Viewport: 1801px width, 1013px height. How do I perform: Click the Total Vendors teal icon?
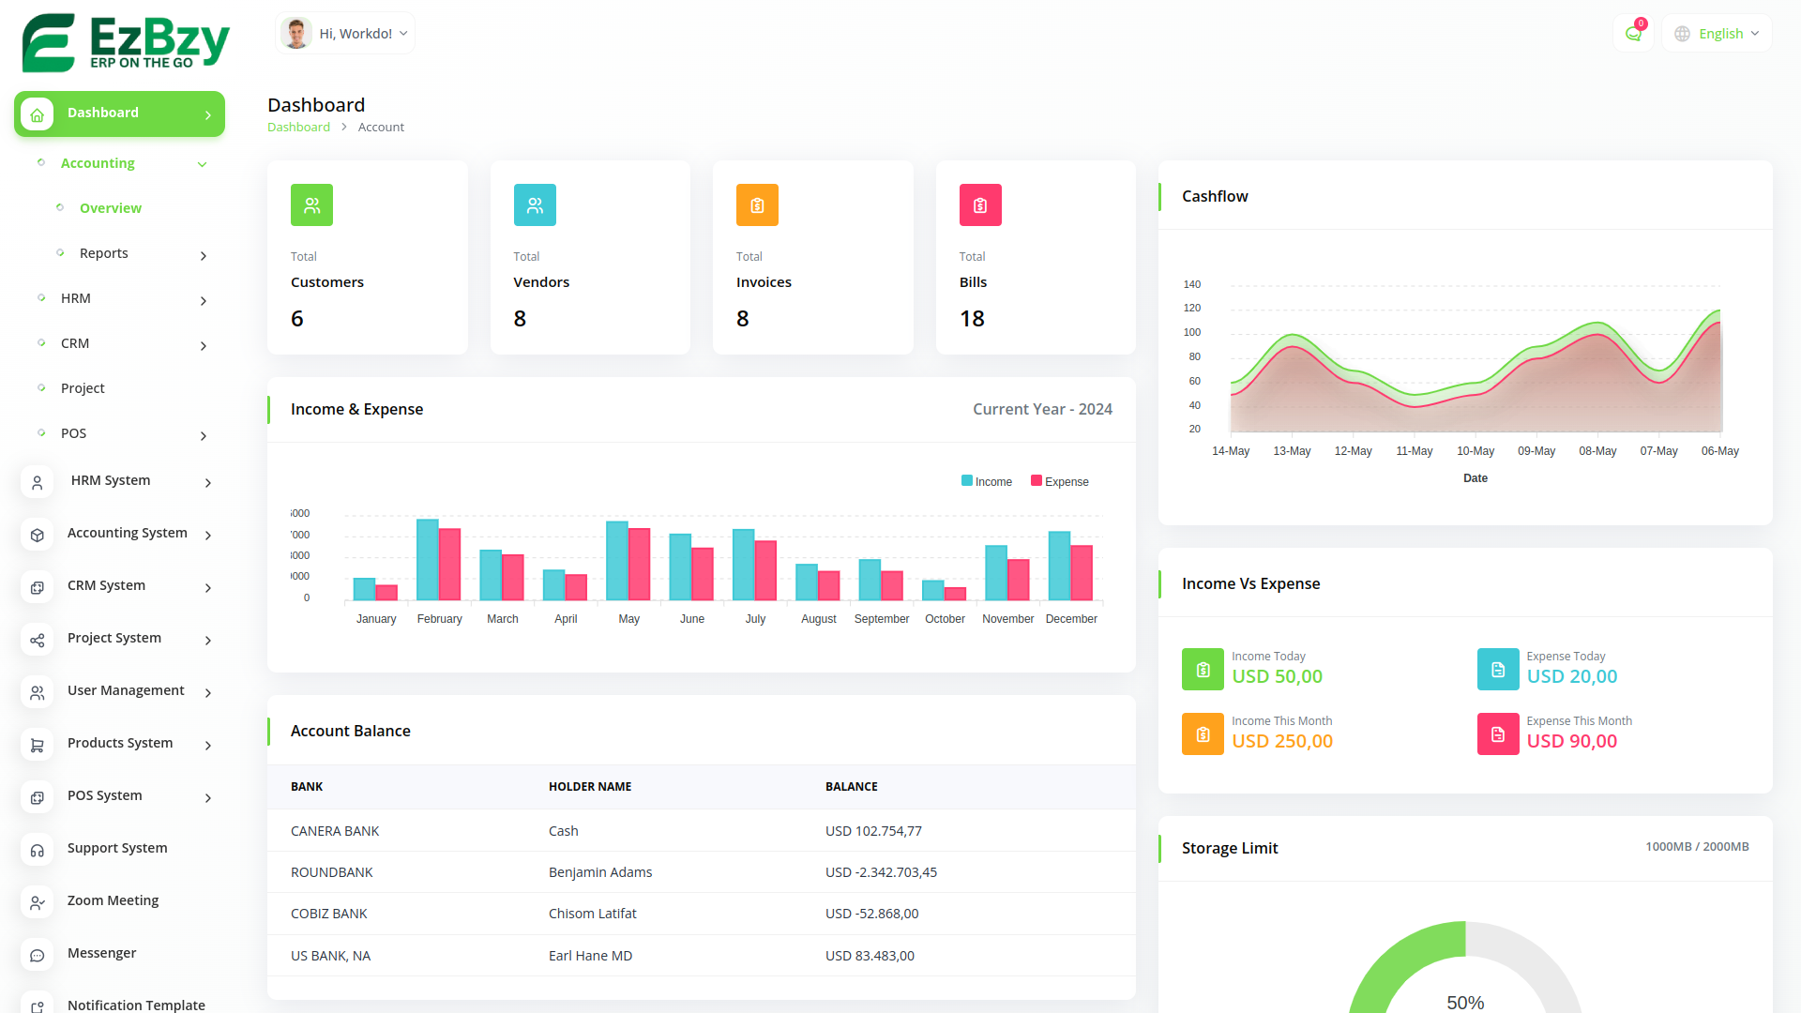[535, 205]
